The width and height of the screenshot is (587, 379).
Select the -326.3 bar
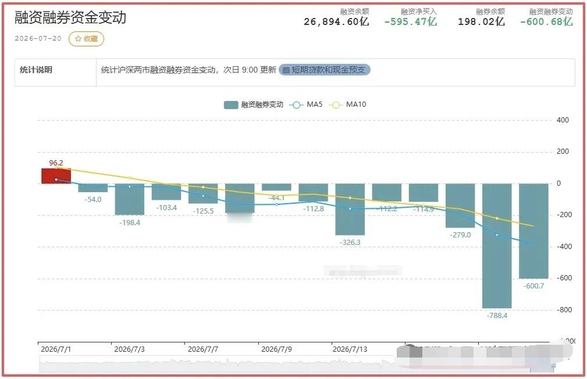(x=350, y=209)
